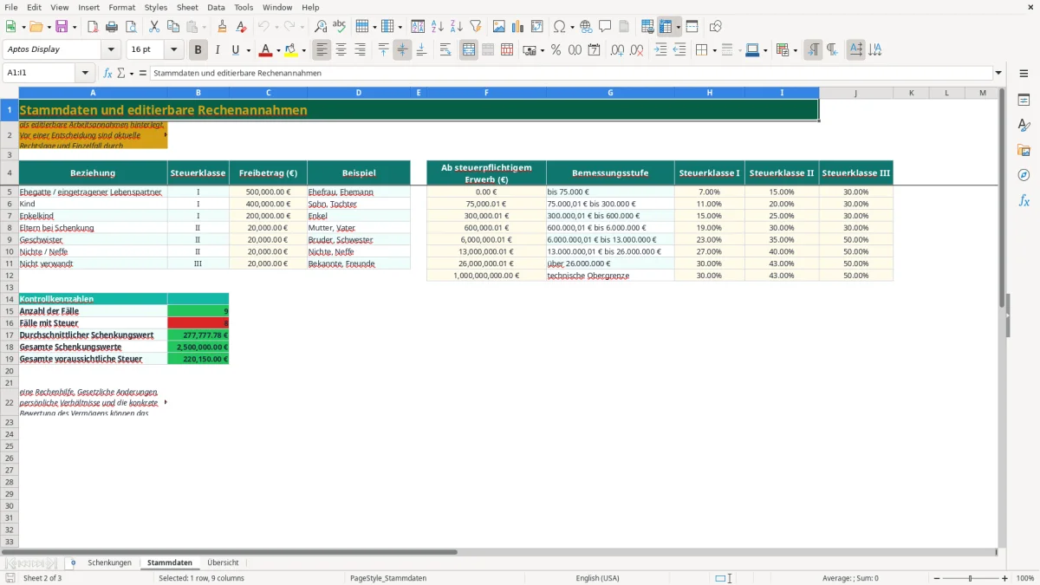
Task: Click the Copy icon
Action: coord(172,27)
